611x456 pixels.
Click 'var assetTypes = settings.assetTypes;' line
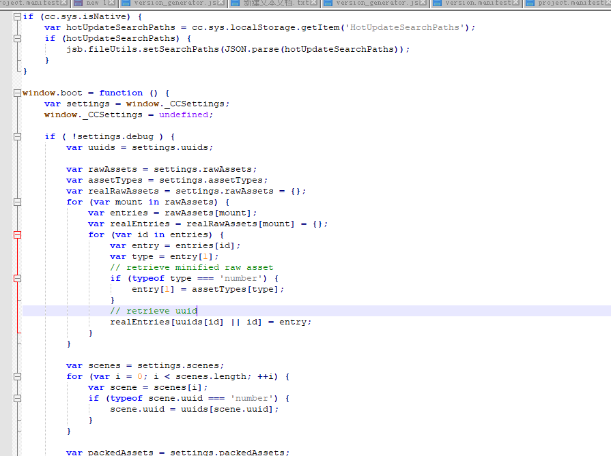point(167,180)
